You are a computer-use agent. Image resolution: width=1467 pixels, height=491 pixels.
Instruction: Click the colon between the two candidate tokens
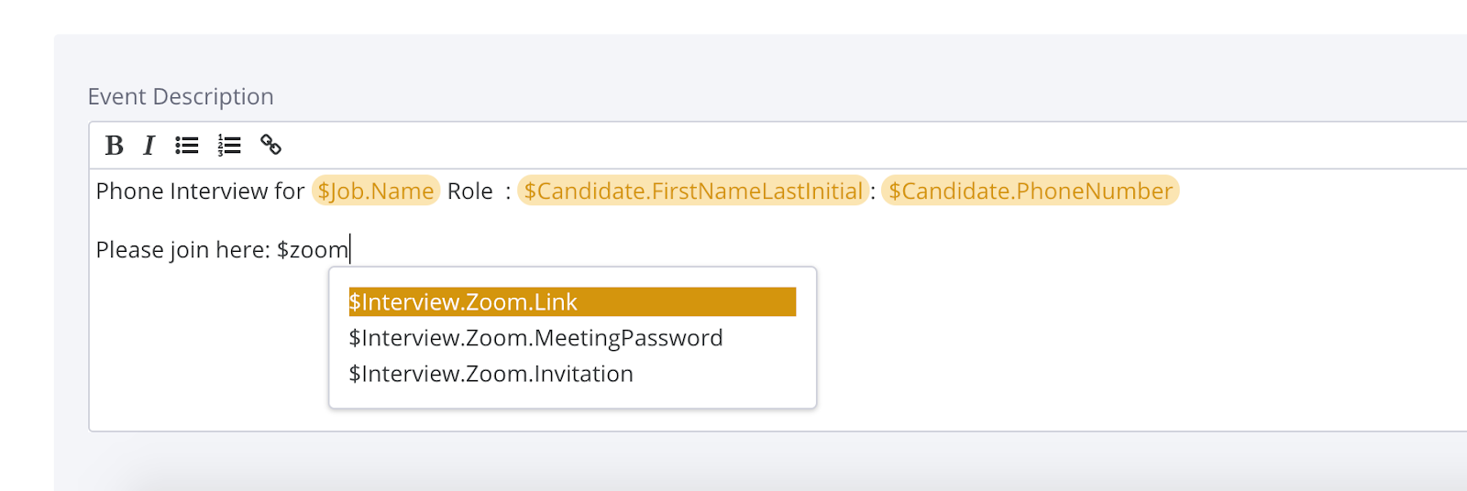(873, 192)
